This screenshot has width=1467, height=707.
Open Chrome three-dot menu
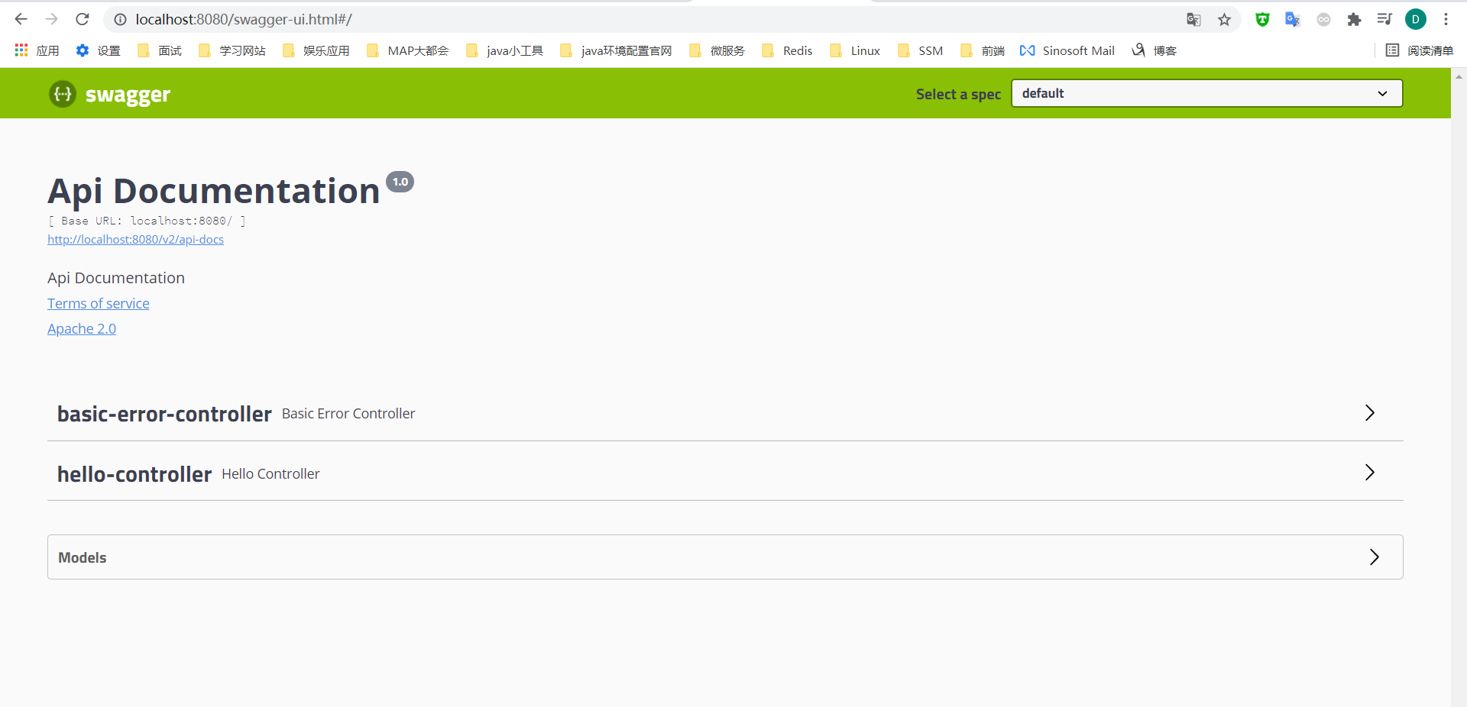pos(1446,20)
